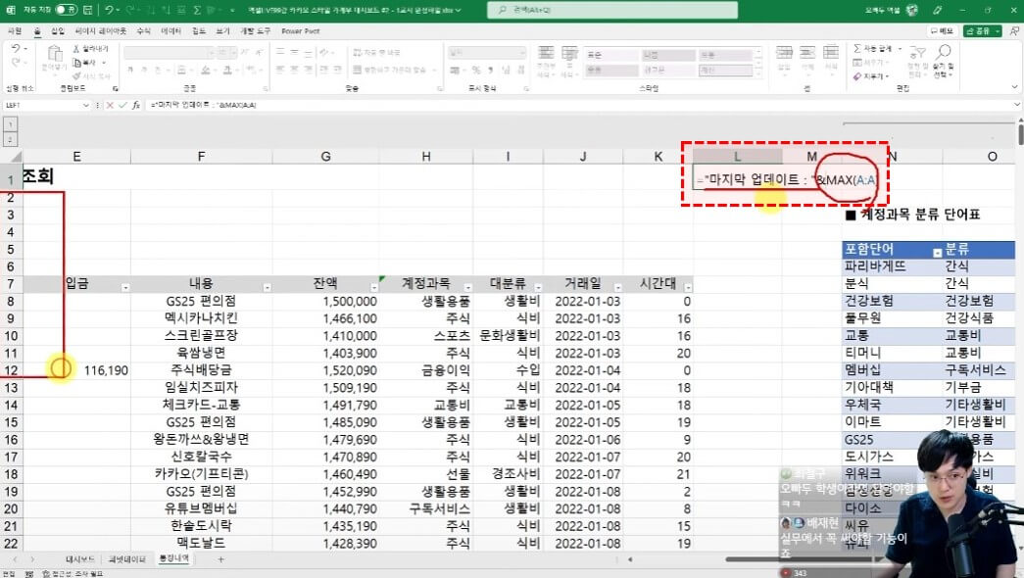Click the search box in title bar
The height and width of the screenshot is (578, 1024).
click(568, 9)
